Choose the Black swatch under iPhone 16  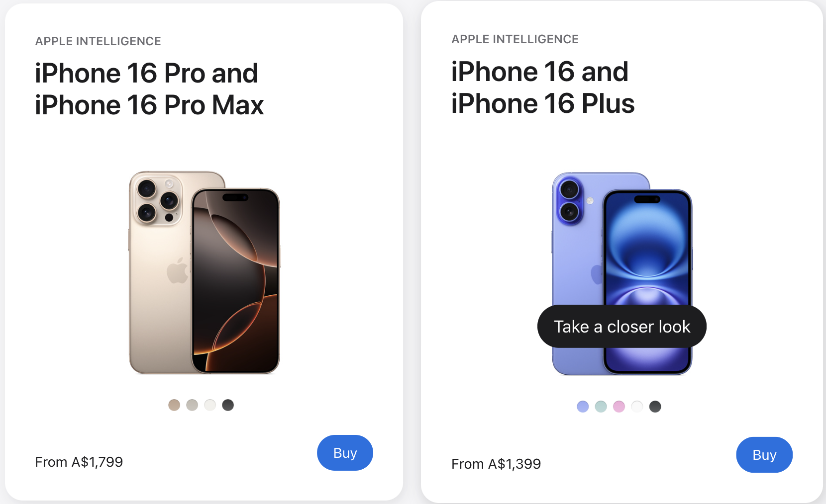click(x=655, y=407)
